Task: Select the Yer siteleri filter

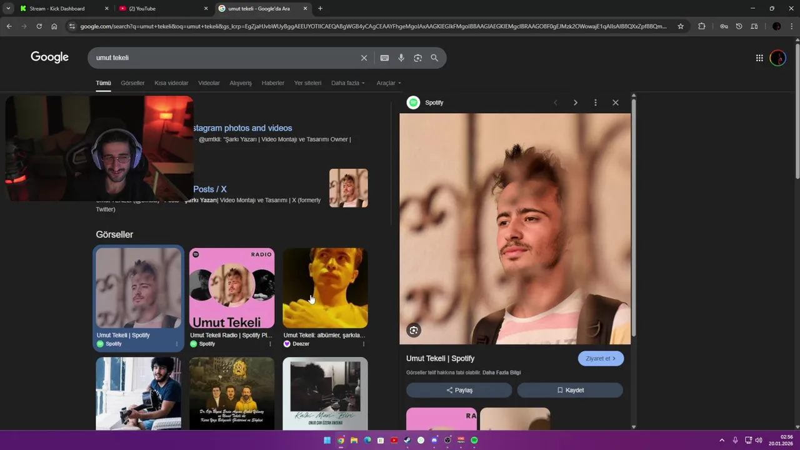Action: coord(307,83)
